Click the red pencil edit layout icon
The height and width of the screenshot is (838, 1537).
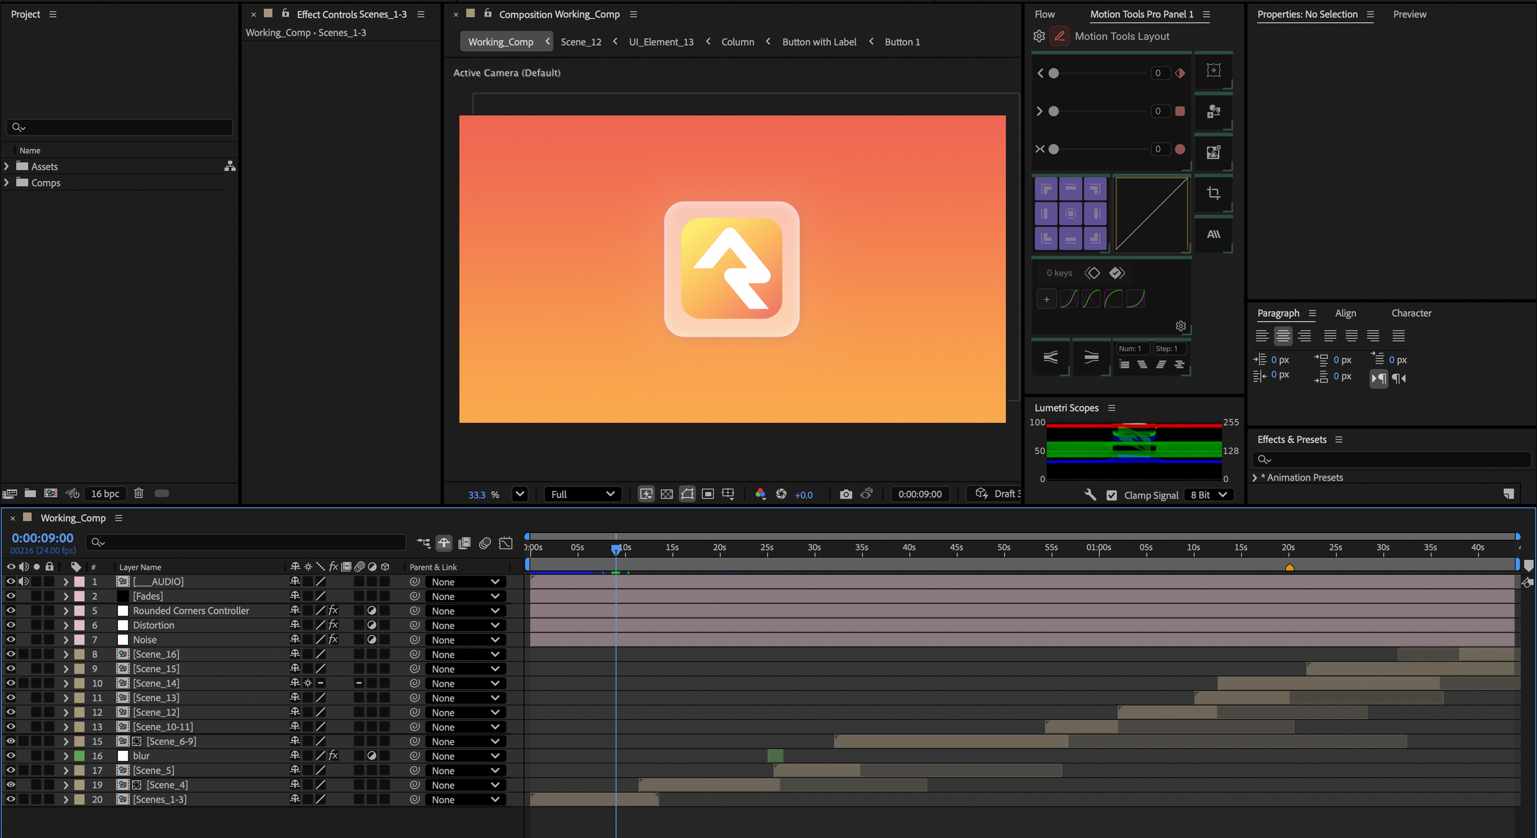tap(1060, 36)
